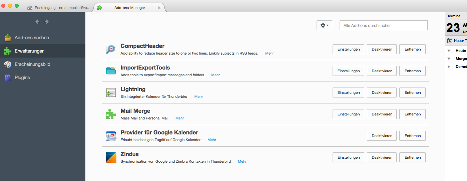Click the Provider für Google Kalender icon
467x181 pixels.
[111, 136]
